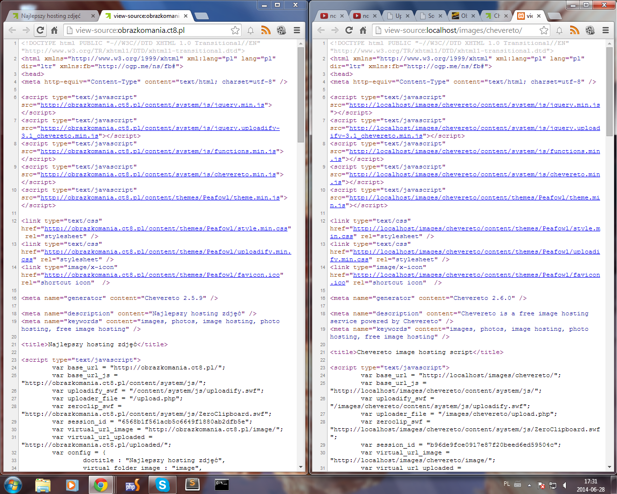The image size is (617, 494).
Task: Open obrazkomania chevereto.min.js link on line 9
Action: (x=158, y=174)
